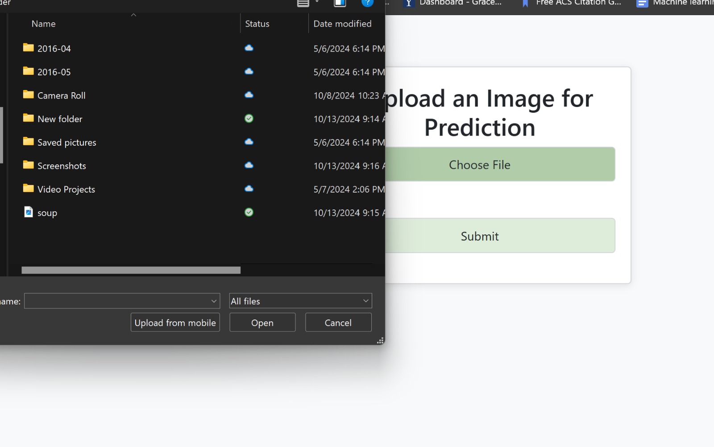Click date 5/7/2024 2:06 PM
714x447 pixels.
coord(349,189)
